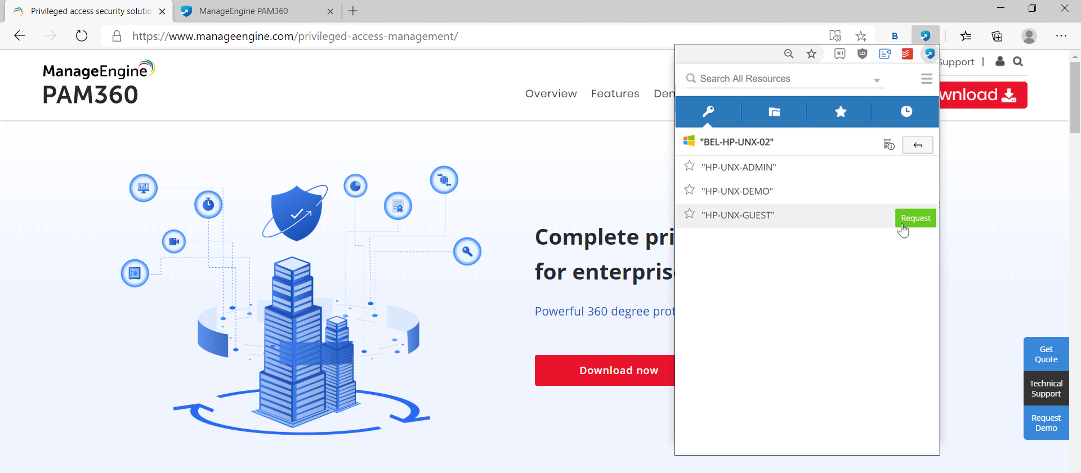Viewport: 1081px width, 473px height.
Task: Open the Recently Used clock tab
Action: pos(906,111)
